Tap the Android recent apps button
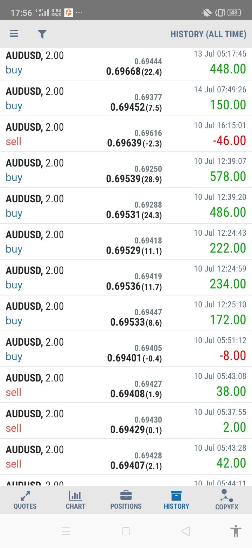 (66, 531)
